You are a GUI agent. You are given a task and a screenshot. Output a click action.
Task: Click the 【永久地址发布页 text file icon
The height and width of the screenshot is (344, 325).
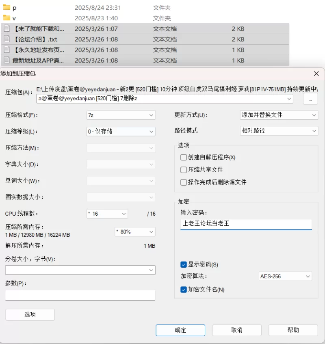point(7,50)
